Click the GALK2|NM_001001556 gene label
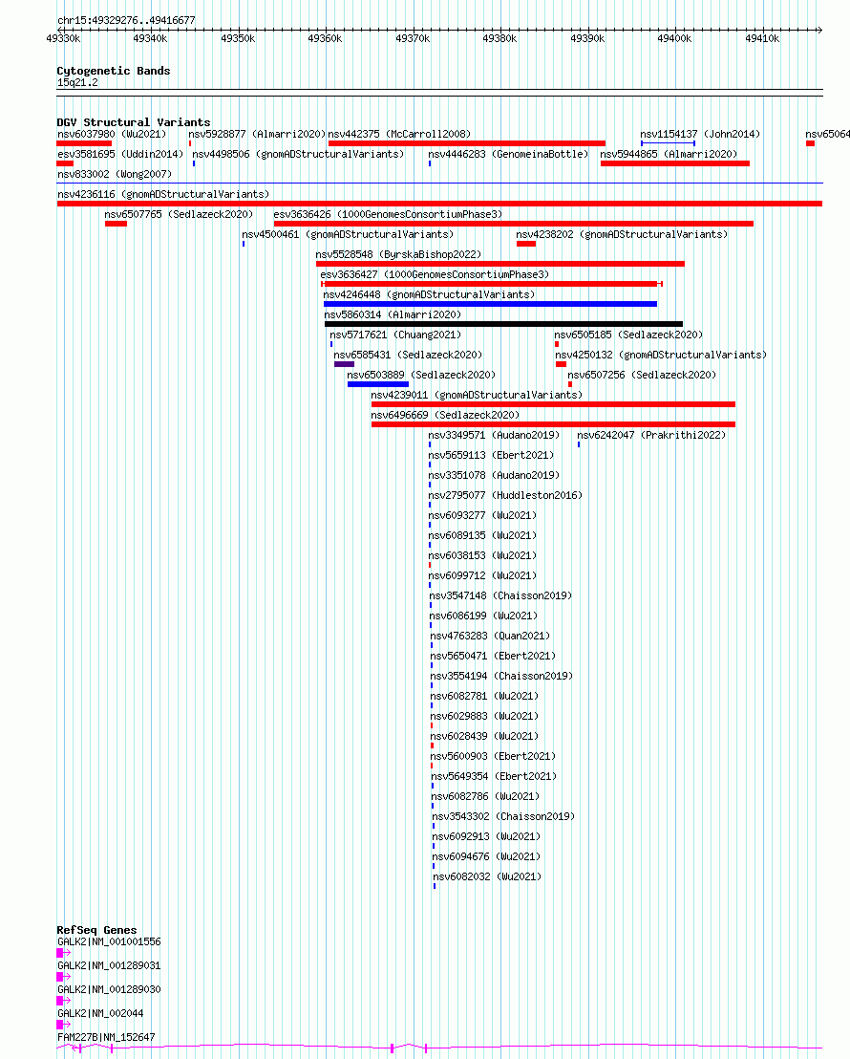The height and width of the screenshot is (1059, 850). pyautogui.click(x=109, y=941)
